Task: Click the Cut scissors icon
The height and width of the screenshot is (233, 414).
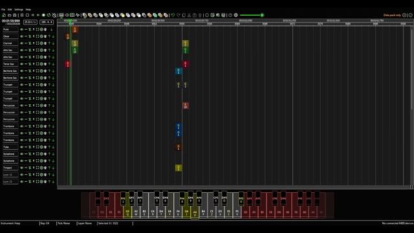Action: coord(189,15)
